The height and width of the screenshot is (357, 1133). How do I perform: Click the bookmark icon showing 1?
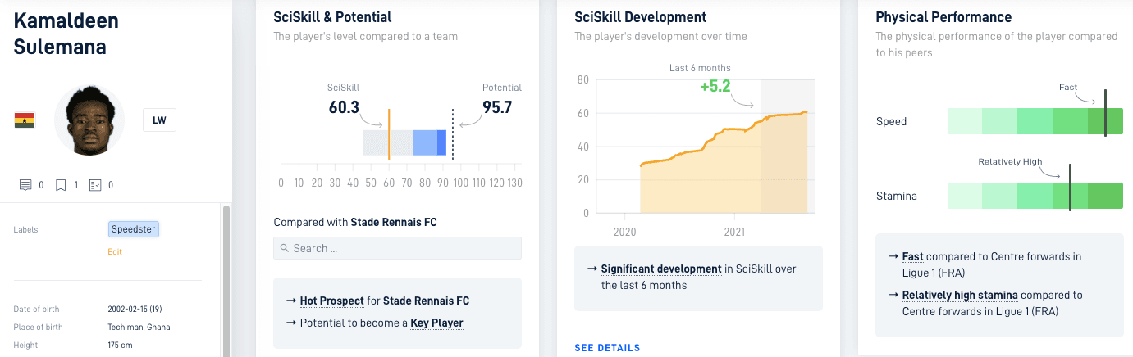61,185
